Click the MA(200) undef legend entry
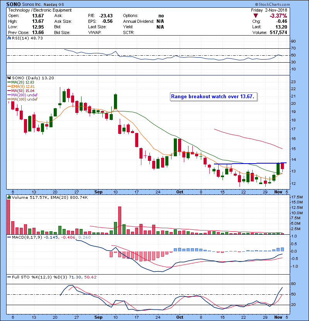The height and width of the screenshot is (321, 309). [22, 95]
